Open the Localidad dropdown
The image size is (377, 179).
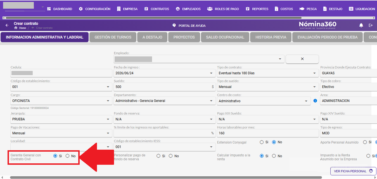61,147
